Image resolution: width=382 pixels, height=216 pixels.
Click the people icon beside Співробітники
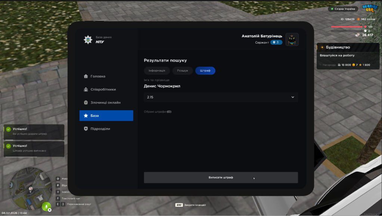coord(86,89)
